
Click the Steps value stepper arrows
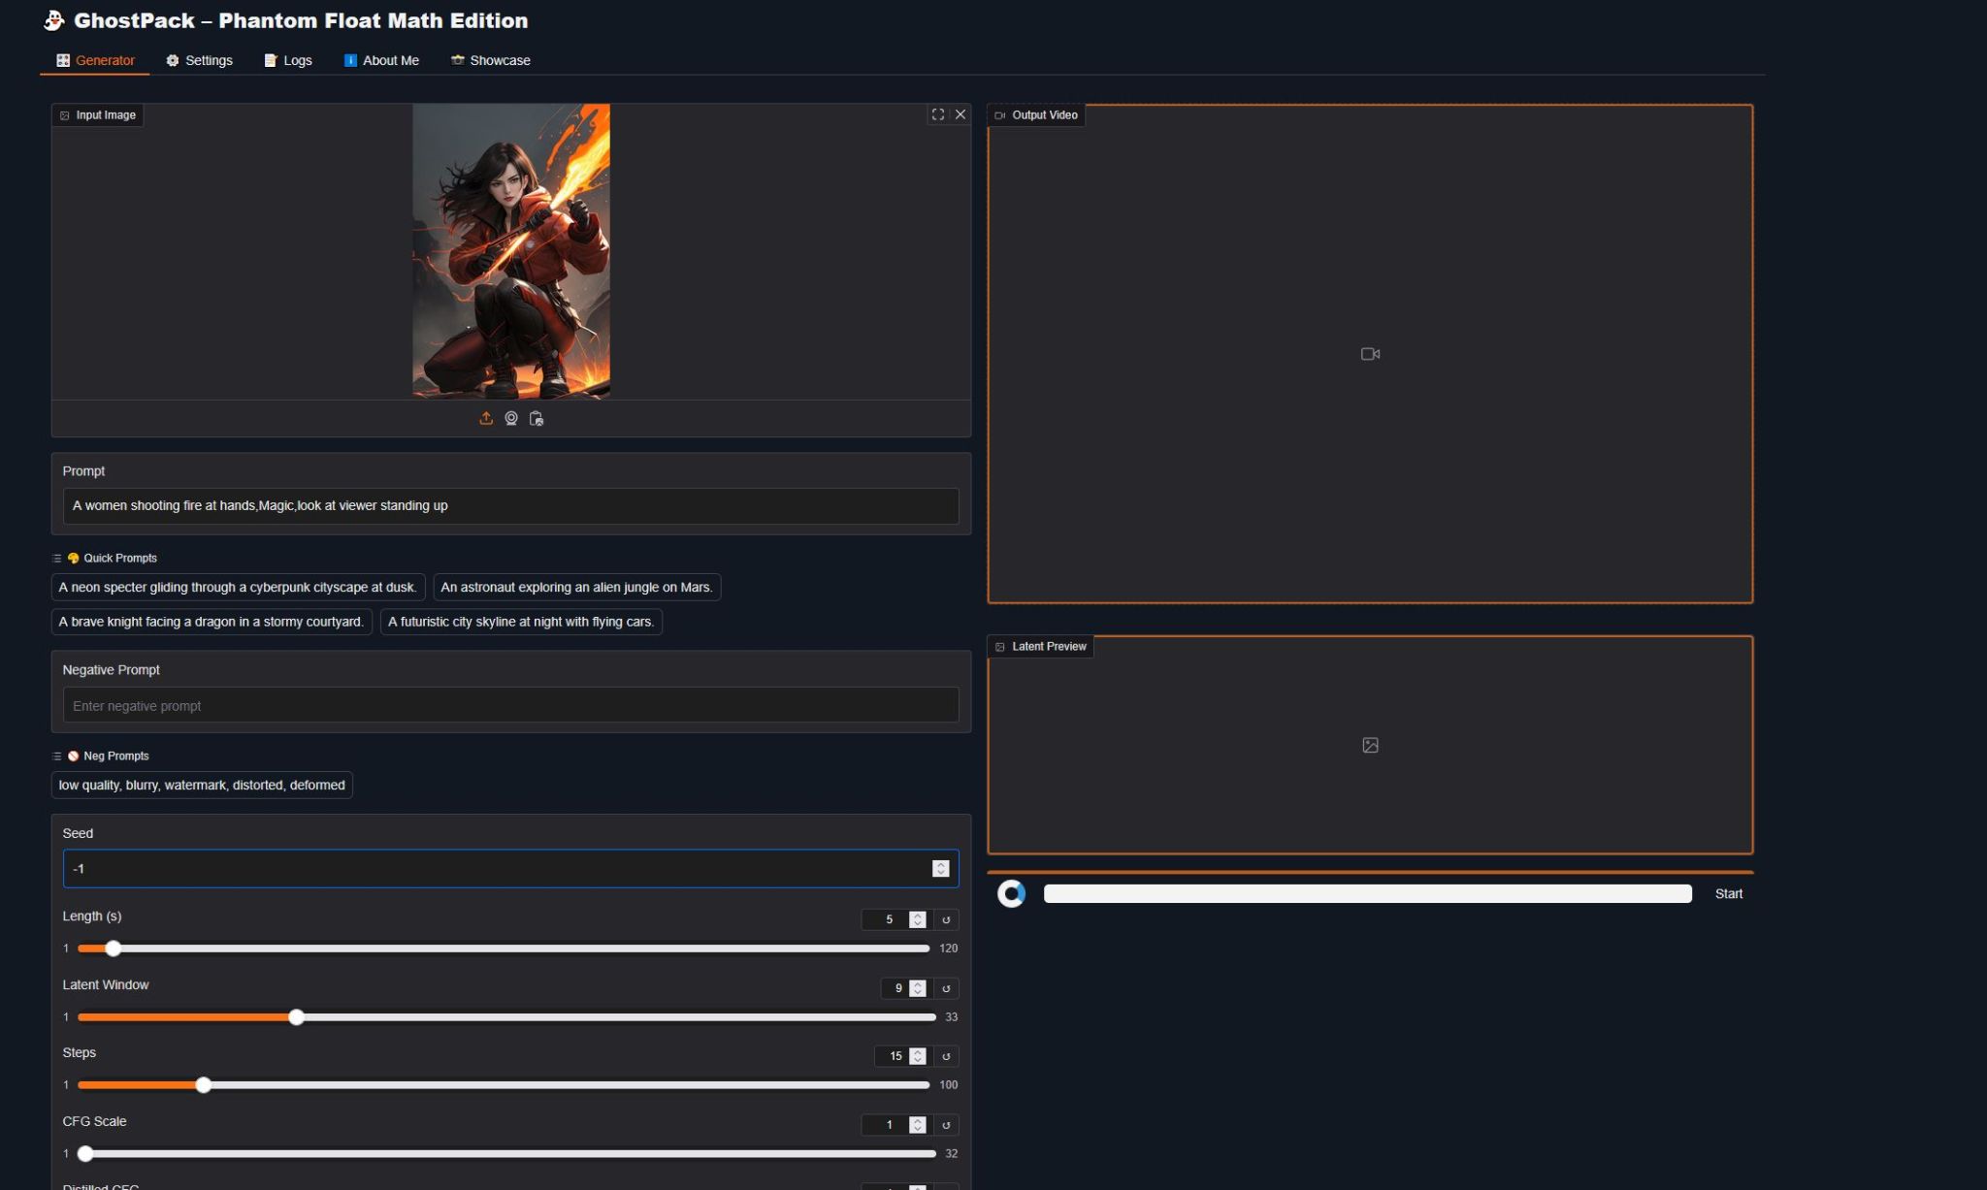918,1056
